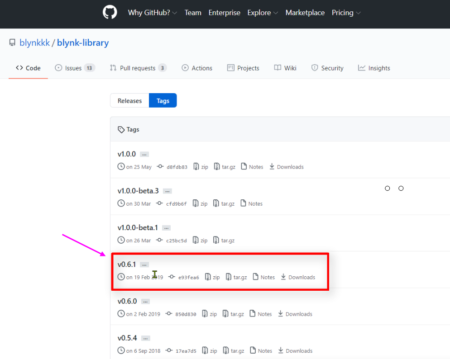Open the Insights tab
Screen dimensions: 450x359
click(374, 68)
